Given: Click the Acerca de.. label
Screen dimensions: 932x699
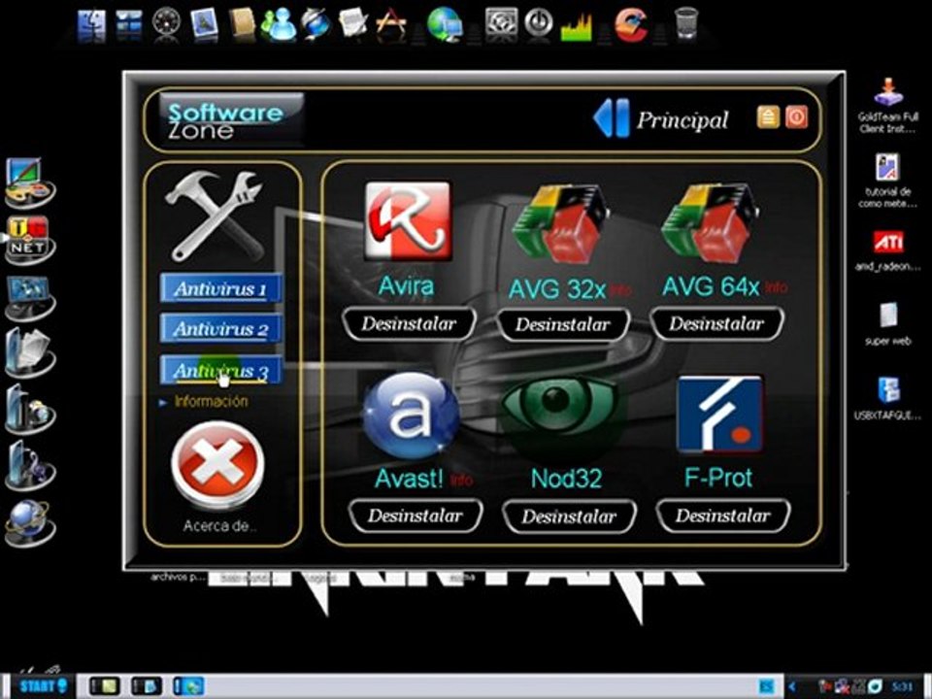Looking at the screenshot, I should pos(219,526).
